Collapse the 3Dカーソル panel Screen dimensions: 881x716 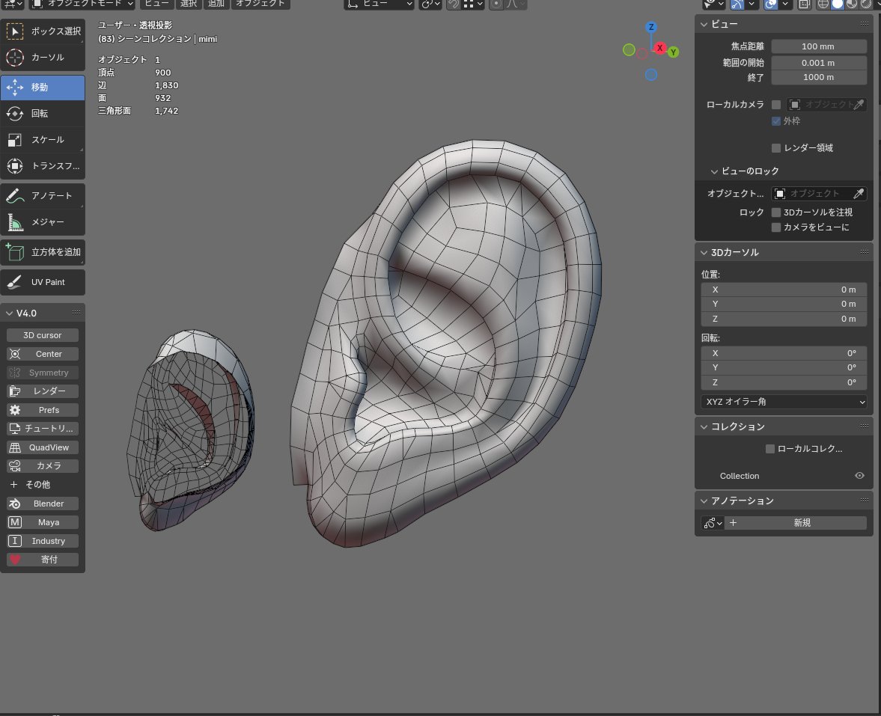point(704,253)
